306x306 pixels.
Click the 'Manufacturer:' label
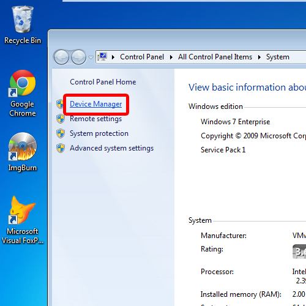pyautogui.click(x=223, y=236)
